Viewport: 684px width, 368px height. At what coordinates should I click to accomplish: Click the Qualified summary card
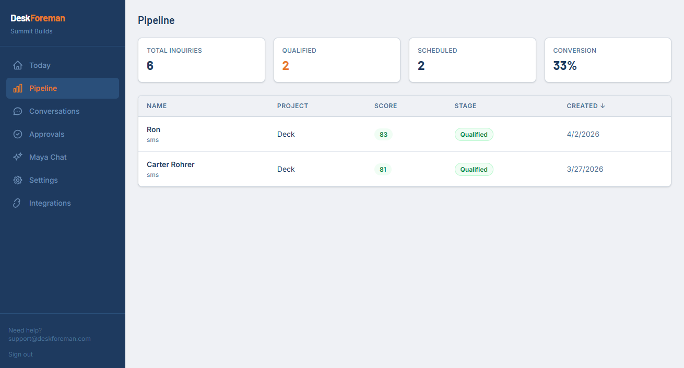337,60
